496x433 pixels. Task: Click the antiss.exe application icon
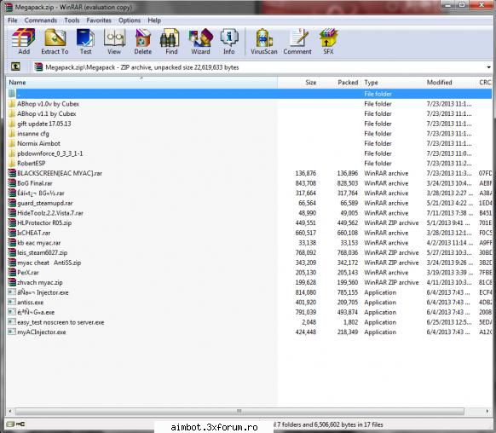[12, 302]
